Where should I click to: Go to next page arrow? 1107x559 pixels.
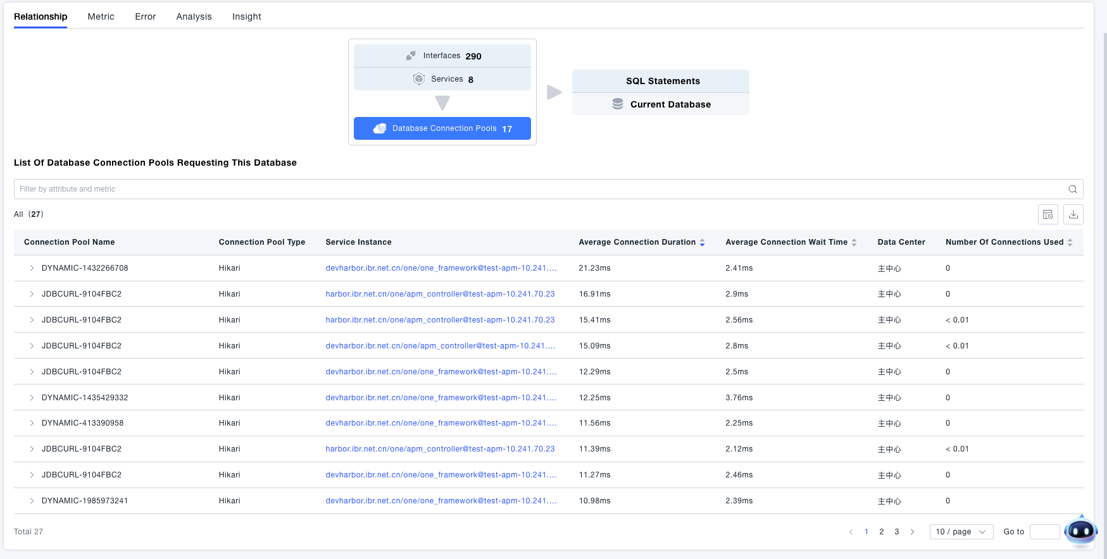tap(912, 532)
